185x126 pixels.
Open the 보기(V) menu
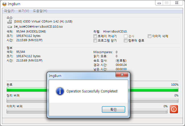pyautogui.click(x=23, y=11)
